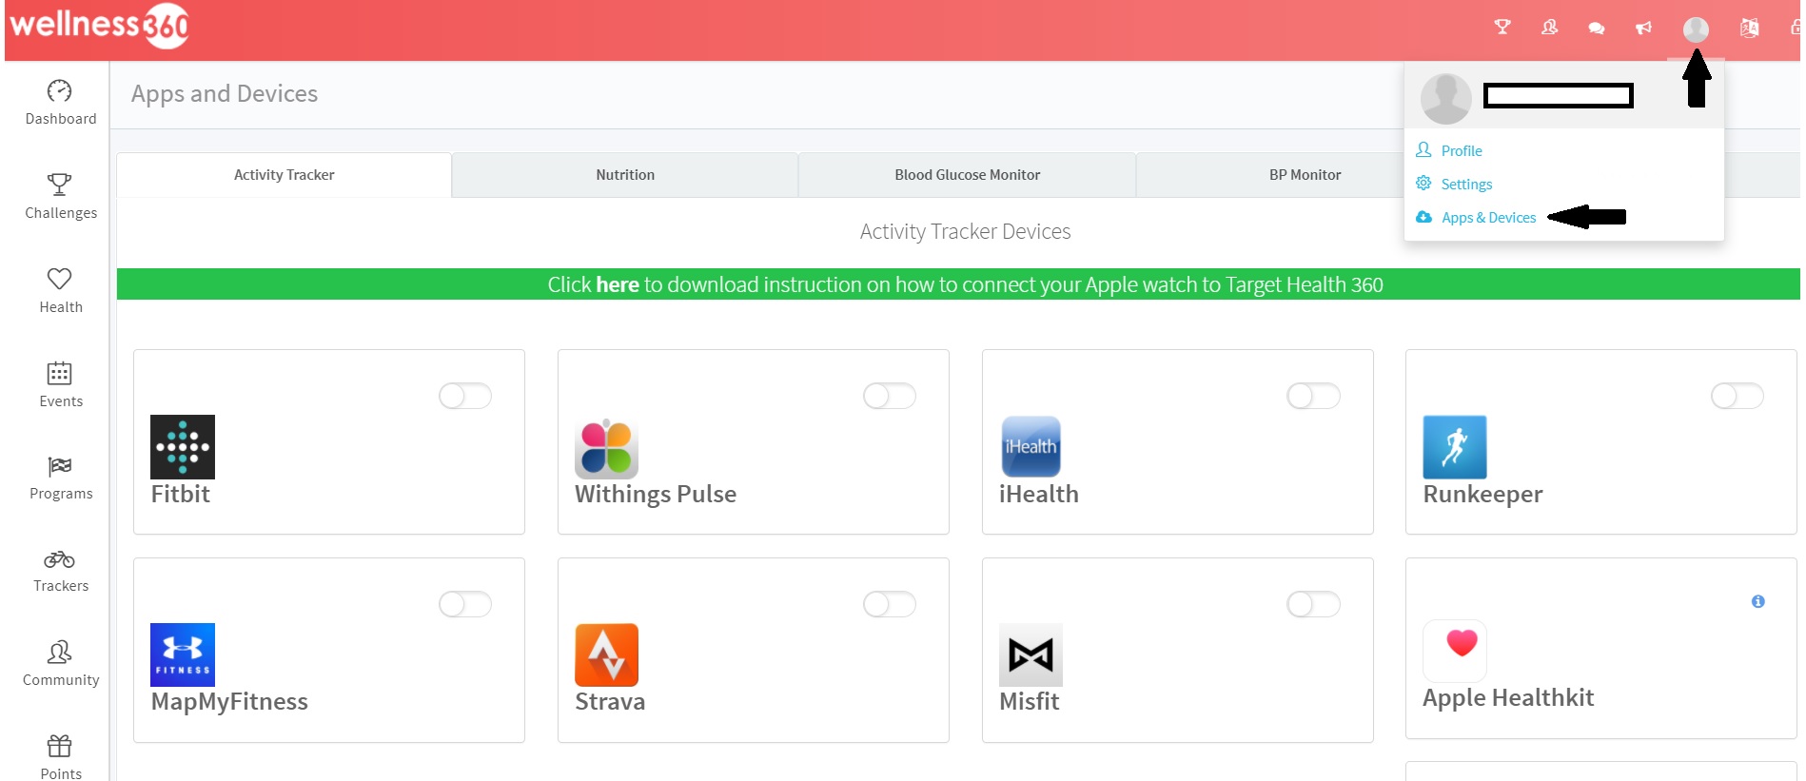Toggle the Withings Pulse switch
The image size is (1806, 781).
click(x=890, y=396)
